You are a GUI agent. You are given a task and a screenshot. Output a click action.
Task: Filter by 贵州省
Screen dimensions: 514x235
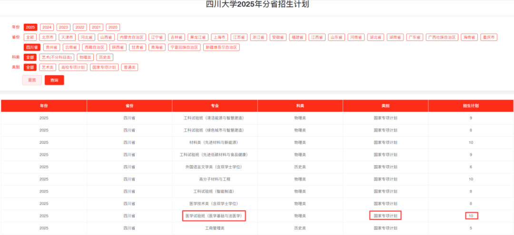(x=52, y=47)
